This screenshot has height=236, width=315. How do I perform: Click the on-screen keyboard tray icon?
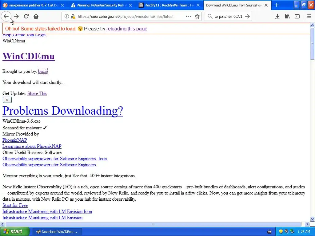coord(269,232)
